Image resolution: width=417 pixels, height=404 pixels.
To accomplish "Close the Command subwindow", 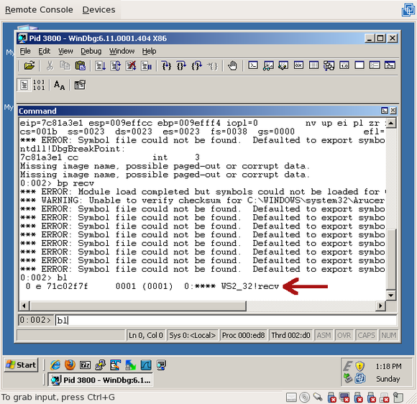I will 393,111.
